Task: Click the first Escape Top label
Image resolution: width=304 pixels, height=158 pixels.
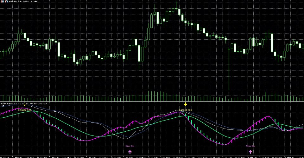Action: [x=25, y=110]
